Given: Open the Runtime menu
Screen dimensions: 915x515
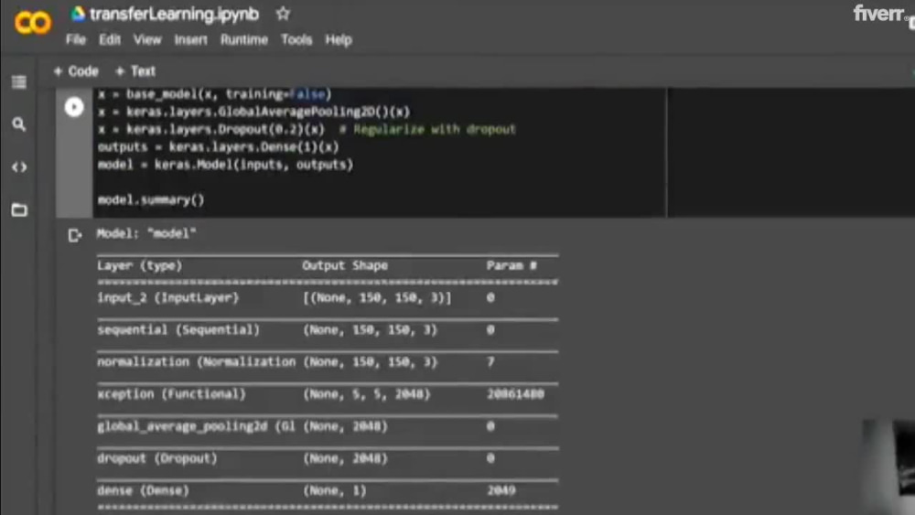Looking at the screenshot, I should pos(244,39).
